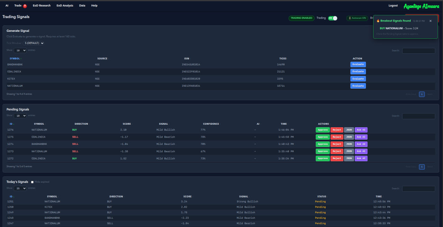Click the fire icon in Breakout Signals notification
443x227 pixels.
378,21
